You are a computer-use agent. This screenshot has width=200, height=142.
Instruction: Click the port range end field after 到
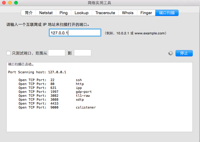tap(83, 53)
